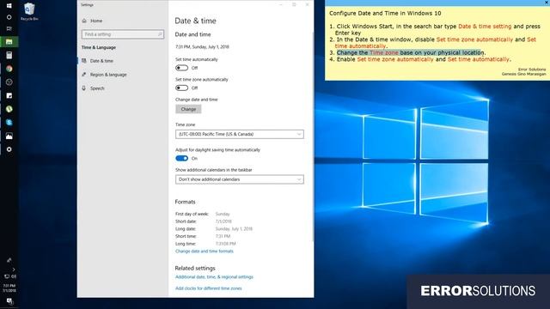Image resolution: width=550 pixels, height=309 pixels.
Task: Click the search magnifier icon in Settings
Action: pyautogui.click(x=160, y=34)
